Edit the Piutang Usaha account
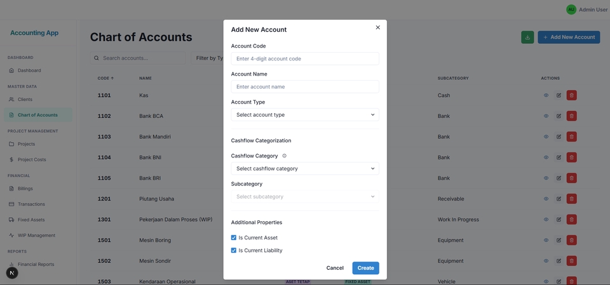 point(559,199)
